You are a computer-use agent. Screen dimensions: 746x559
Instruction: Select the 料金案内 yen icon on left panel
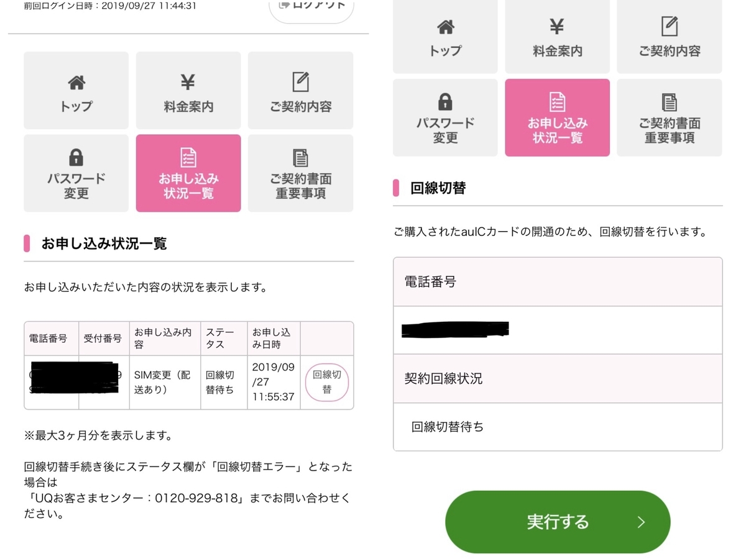[188, 89]
